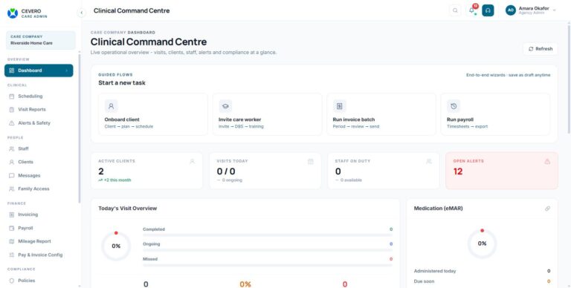The image size is (571, 288).
Task: Go to Scheduling
Action: pyautogui.click(x=39, y=96)
